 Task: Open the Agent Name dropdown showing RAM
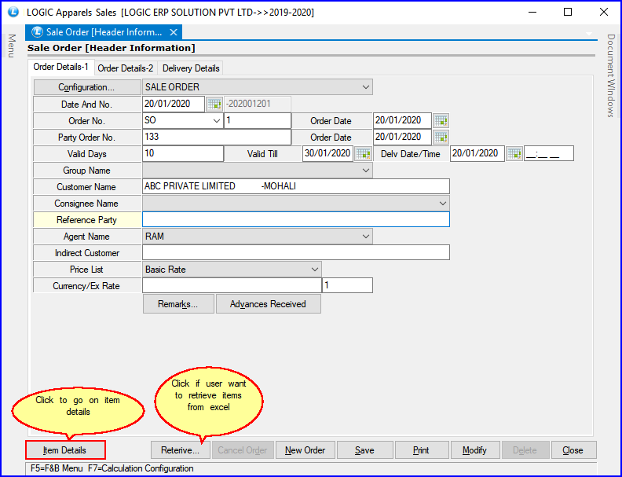pyautogui.click(x=366, y=237)
